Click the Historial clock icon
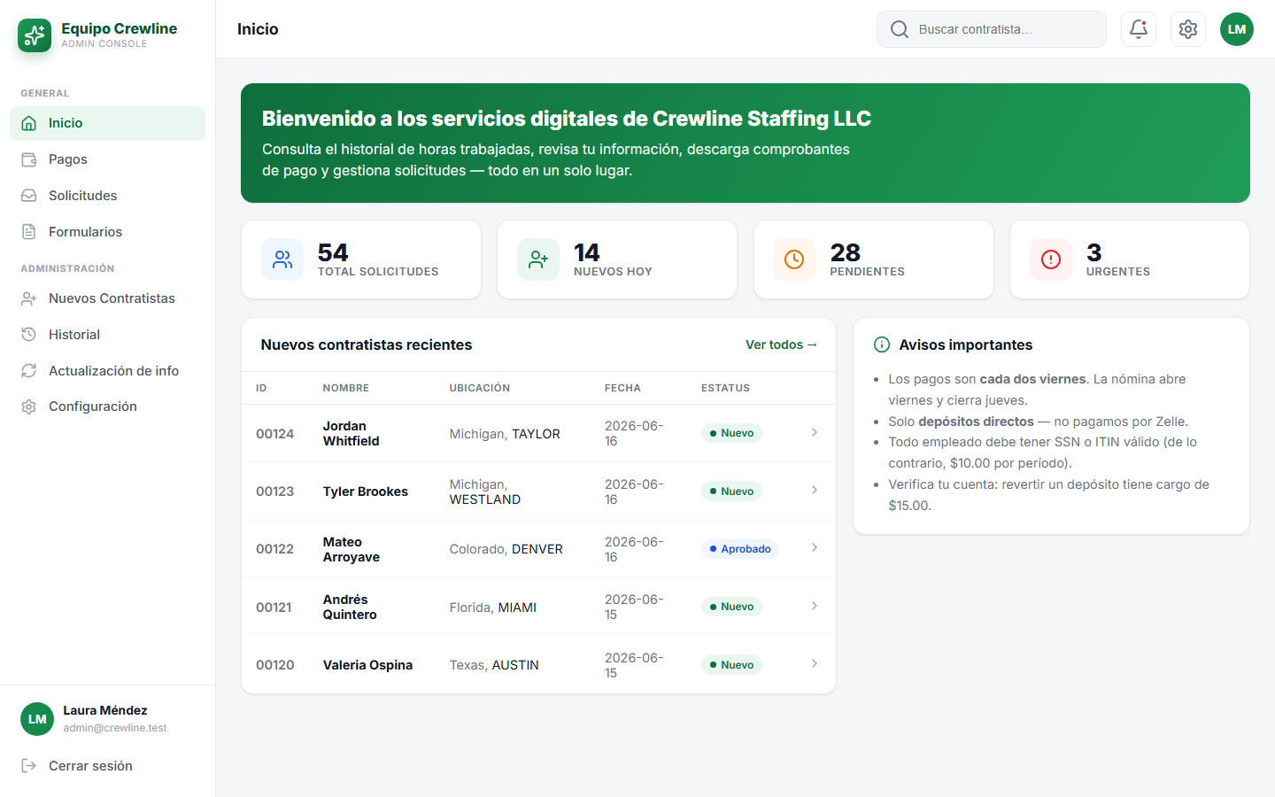 tap(29, 335)
